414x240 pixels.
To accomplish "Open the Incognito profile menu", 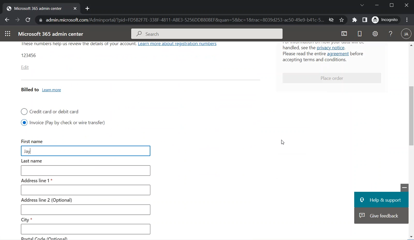I will [x=385, y=20].
